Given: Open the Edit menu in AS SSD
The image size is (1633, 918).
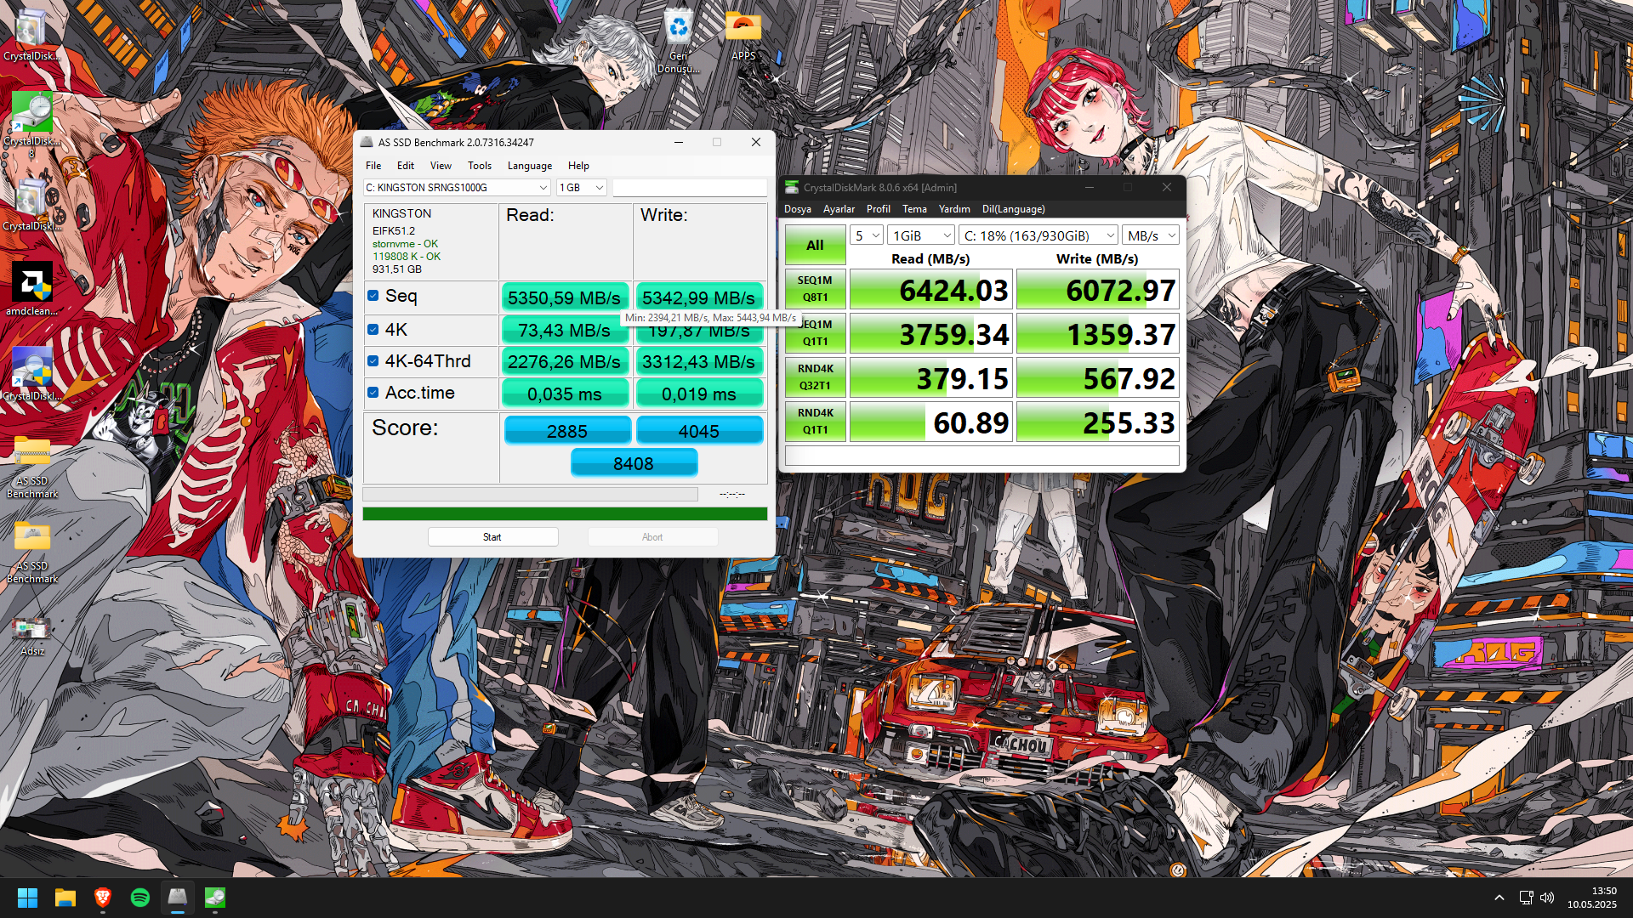Looking at the screenshot, I should pos(406,166).
